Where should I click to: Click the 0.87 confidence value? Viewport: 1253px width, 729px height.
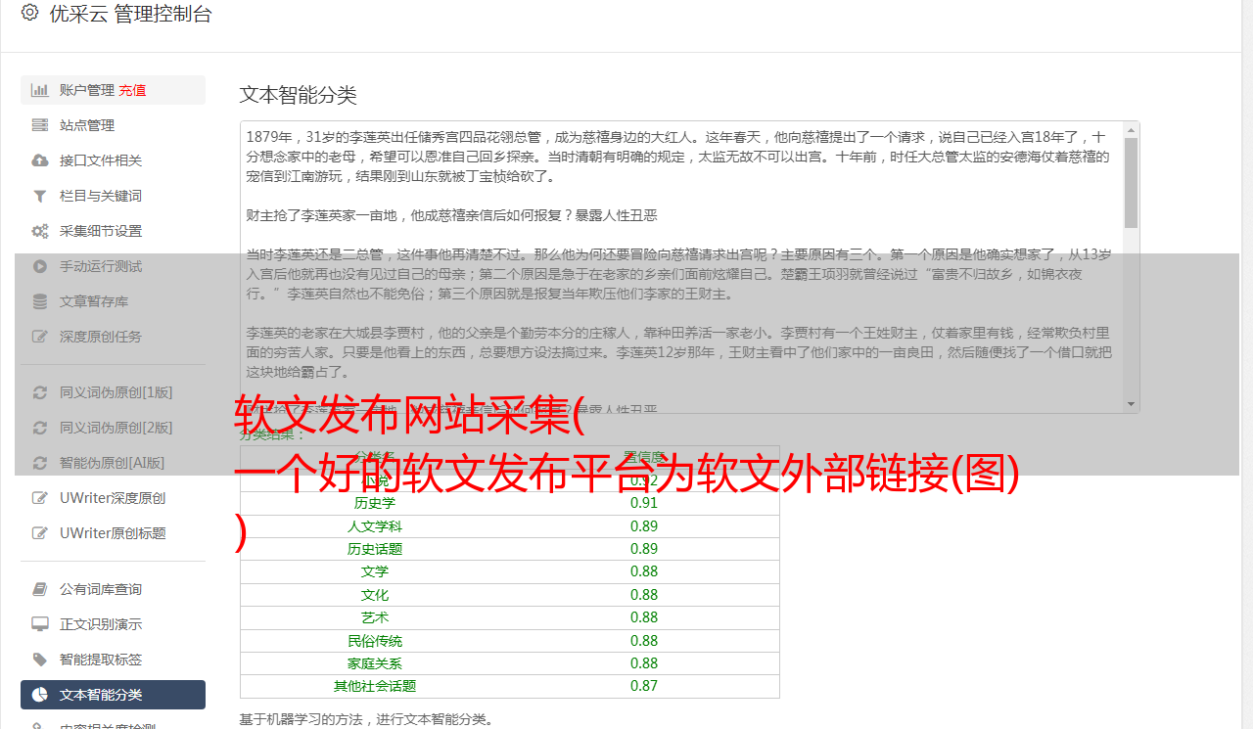(644, 686)
